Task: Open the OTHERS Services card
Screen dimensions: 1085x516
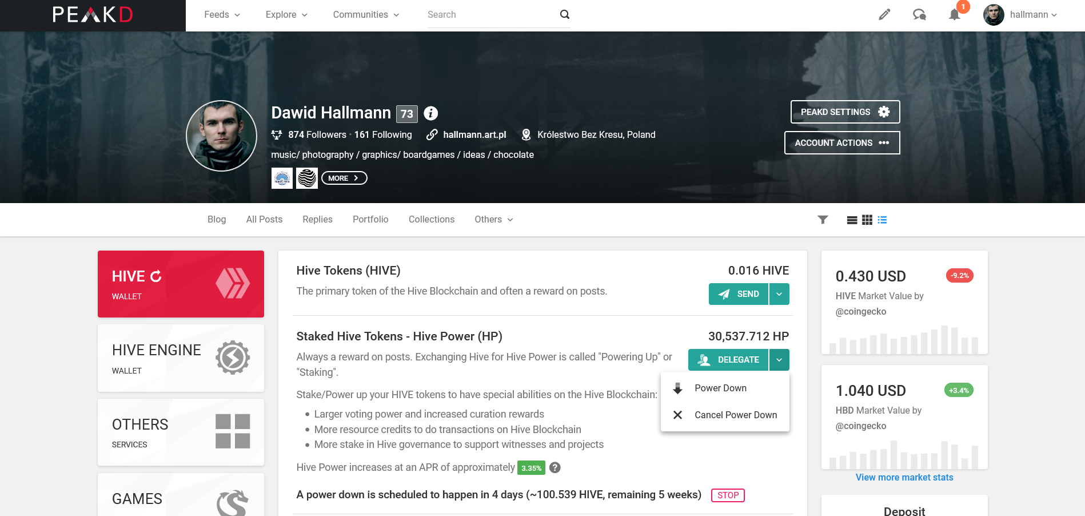Action: click(x=181, y=432)
